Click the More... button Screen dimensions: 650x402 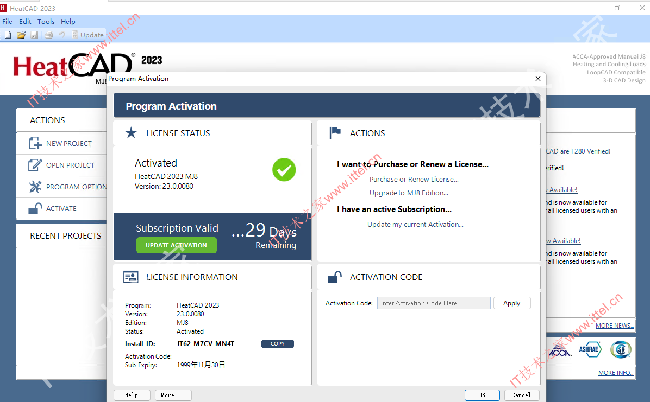coord(173,395)
